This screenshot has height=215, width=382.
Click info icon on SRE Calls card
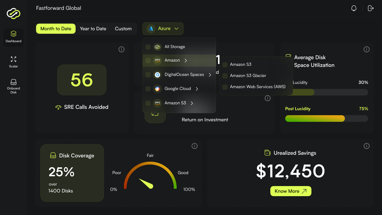point(121,49)
